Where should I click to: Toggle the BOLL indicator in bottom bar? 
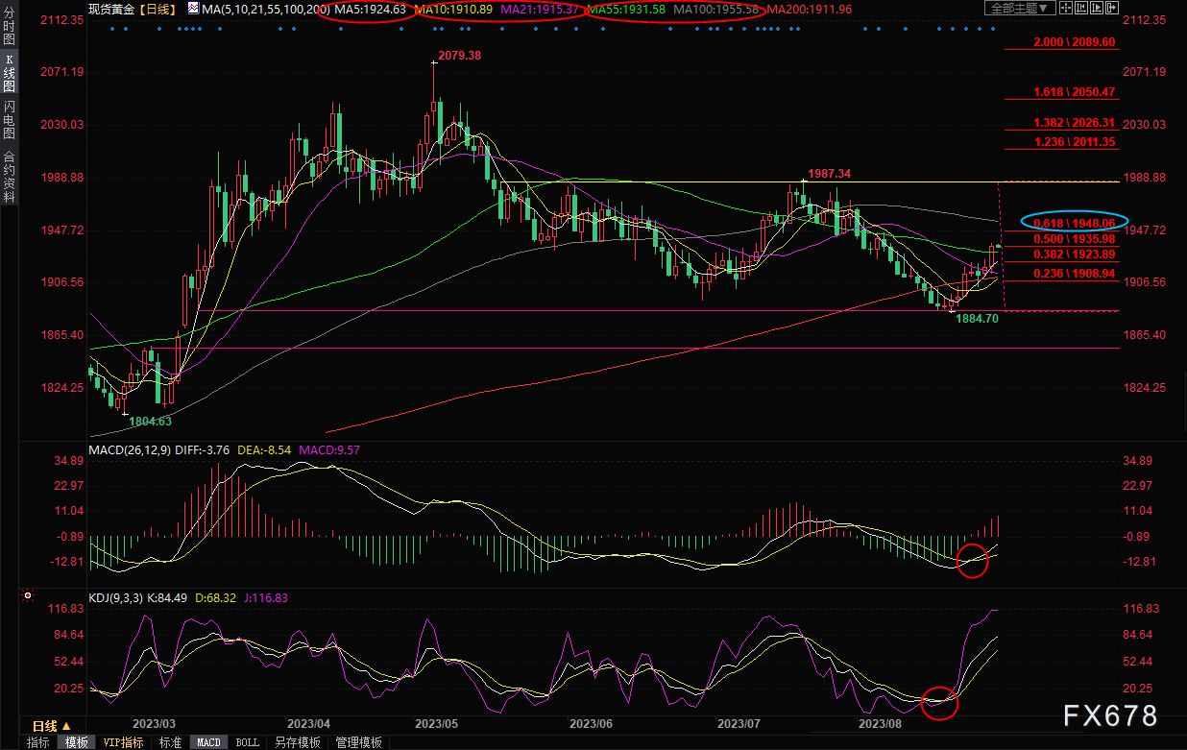247,742
